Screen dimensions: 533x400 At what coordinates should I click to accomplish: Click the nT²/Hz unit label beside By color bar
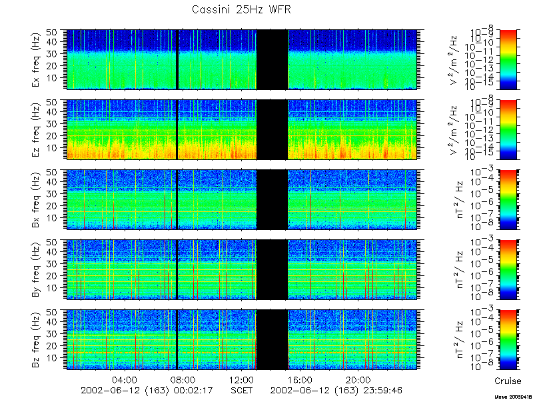point(460,269)
